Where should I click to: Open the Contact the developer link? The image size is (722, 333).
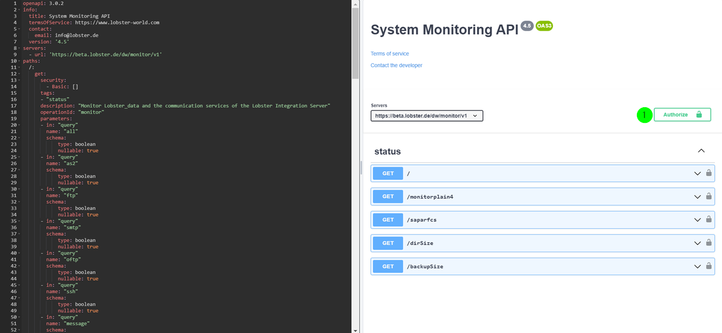(396, 65)
